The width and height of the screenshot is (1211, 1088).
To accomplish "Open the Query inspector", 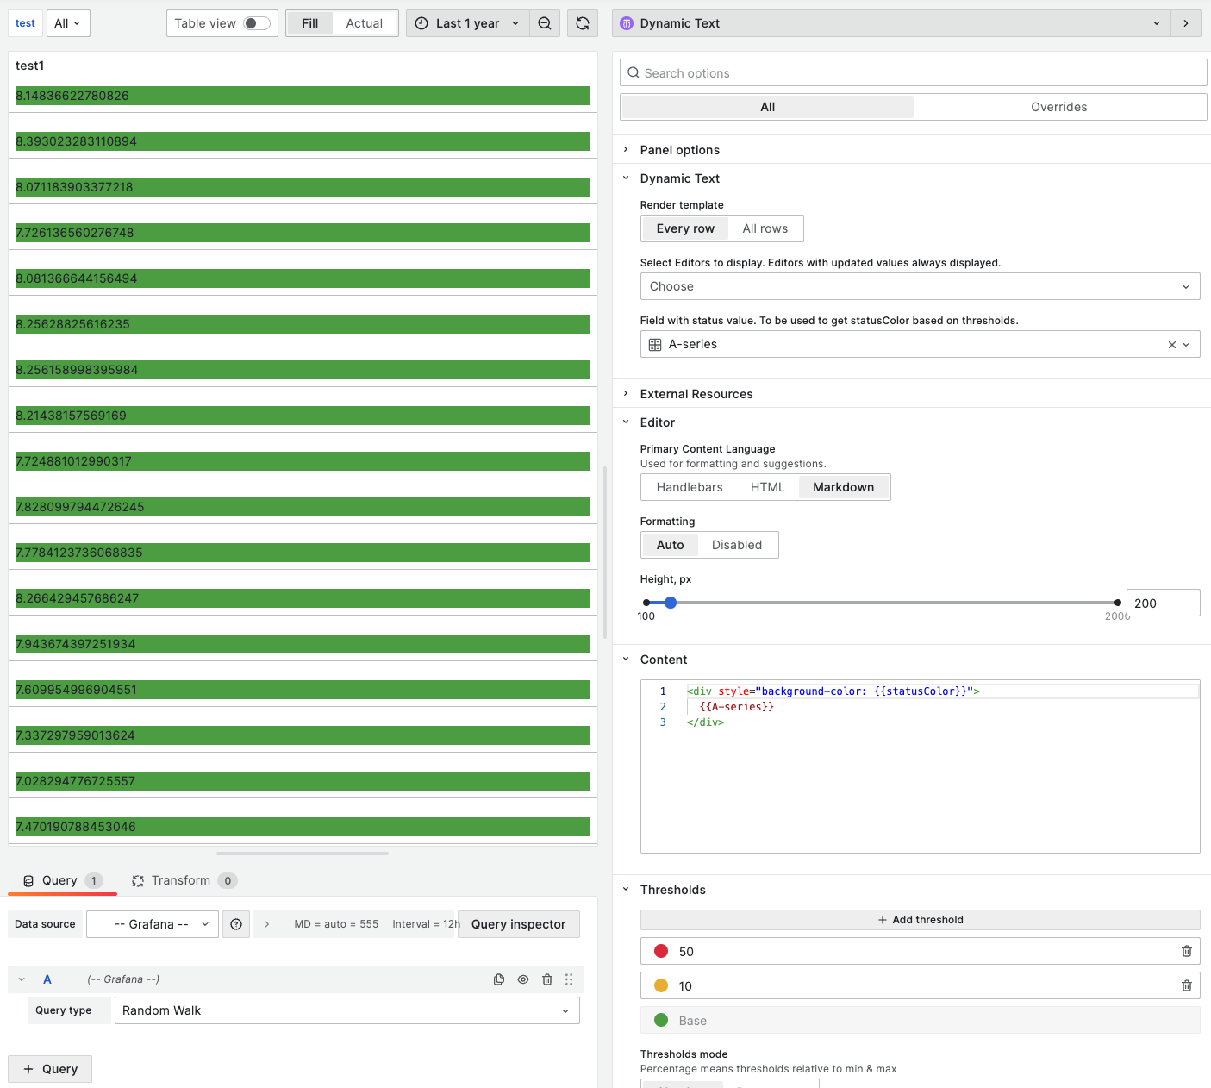I will 518,924.
